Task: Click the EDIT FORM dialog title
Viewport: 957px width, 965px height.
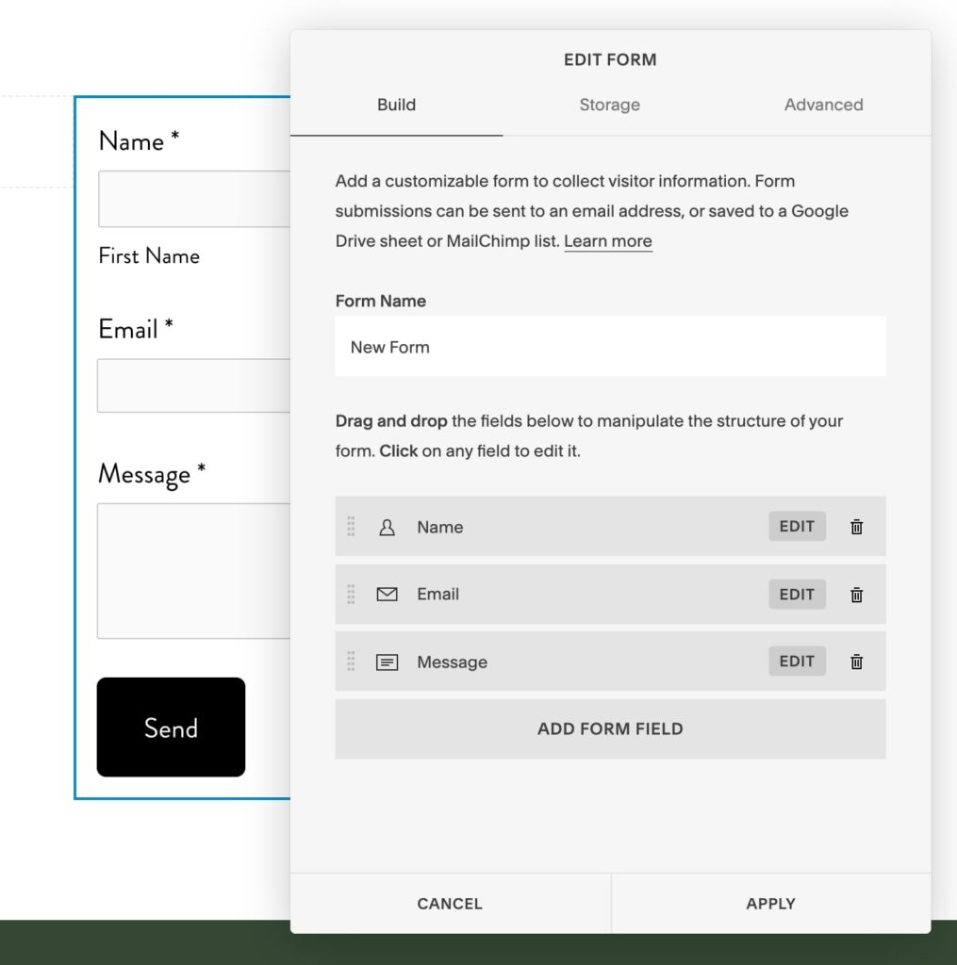Action: (610, 59)
